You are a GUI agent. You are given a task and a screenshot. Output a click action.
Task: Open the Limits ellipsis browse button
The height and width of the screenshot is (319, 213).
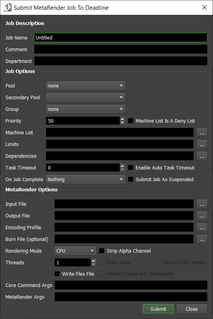coord(202,144)
